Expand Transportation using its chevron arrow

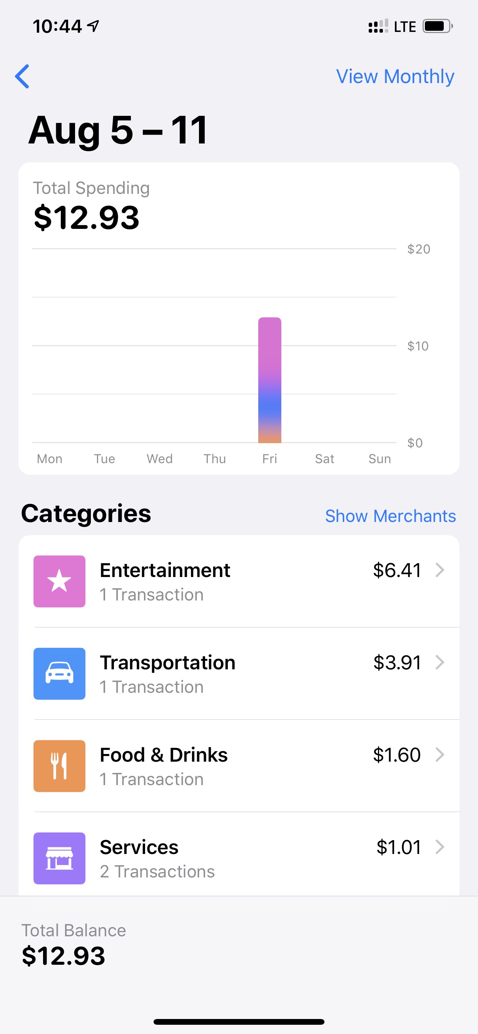pyautogui.click(x=440, y=662)
